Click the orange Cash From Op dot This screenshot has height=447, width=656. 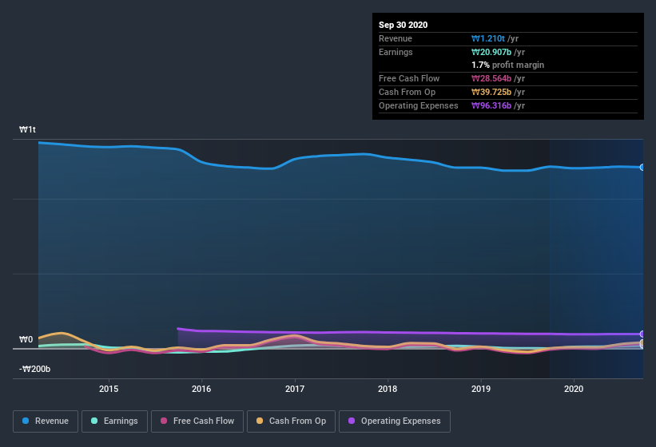pos(260,421)
